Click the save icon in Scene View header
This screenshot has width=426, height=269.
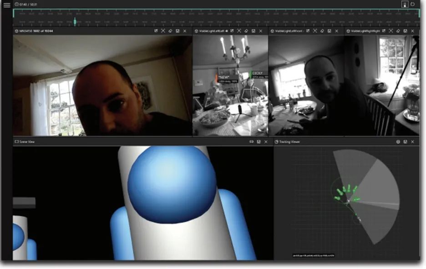click(259, 142)
